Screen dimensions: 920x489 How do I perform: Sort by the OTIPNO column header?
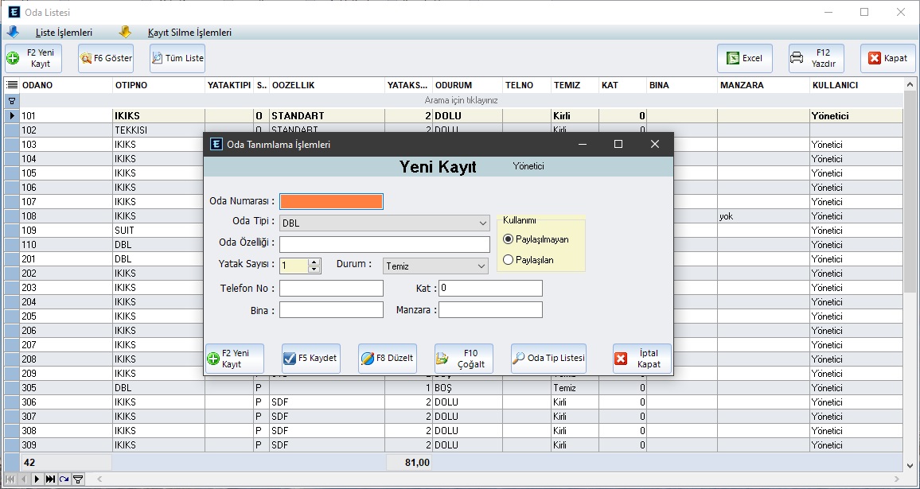click(158, 85)
